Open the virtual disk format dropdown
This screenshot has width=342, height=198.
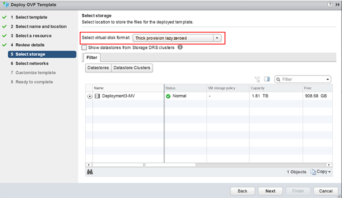[x=217, y=38]
